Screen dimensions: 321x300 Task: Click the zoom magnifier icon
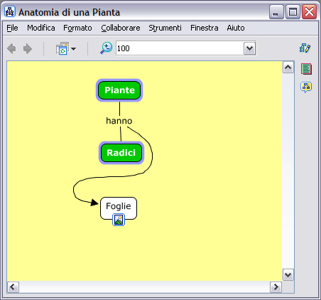click(106, 48)
